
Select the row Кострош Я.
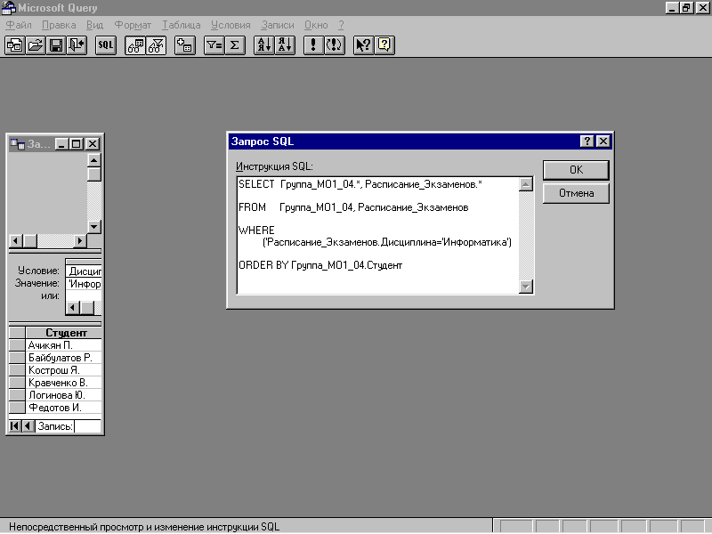tap(63, 370)
